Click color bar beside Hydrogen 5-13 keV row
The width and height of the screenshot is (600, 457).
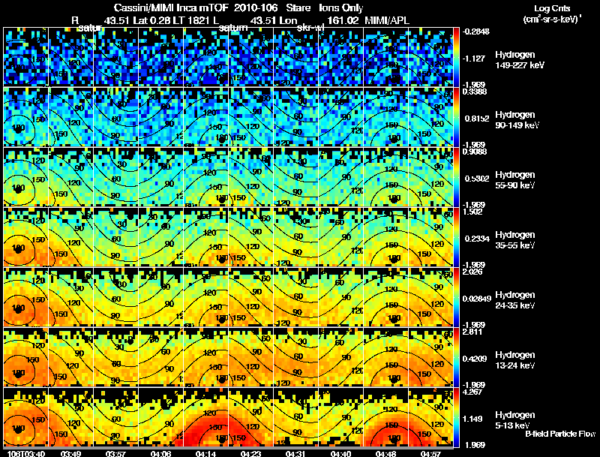tap(456, 417)
